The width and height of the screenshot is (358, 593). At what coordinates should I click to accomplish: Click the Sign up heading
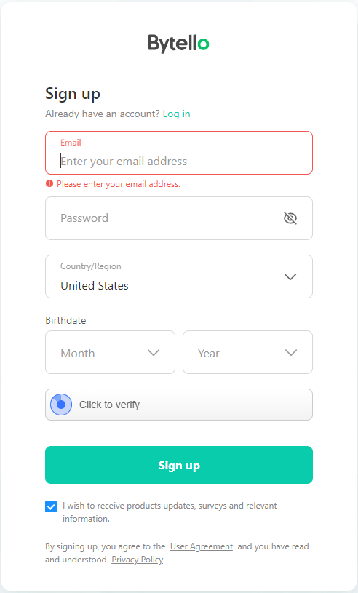73,94
